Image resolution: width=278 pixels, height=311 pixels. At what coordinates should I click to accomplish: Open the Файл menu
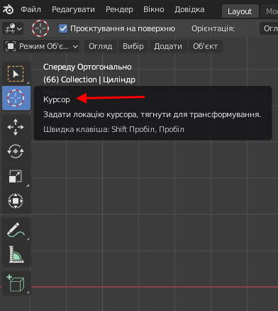30,9
